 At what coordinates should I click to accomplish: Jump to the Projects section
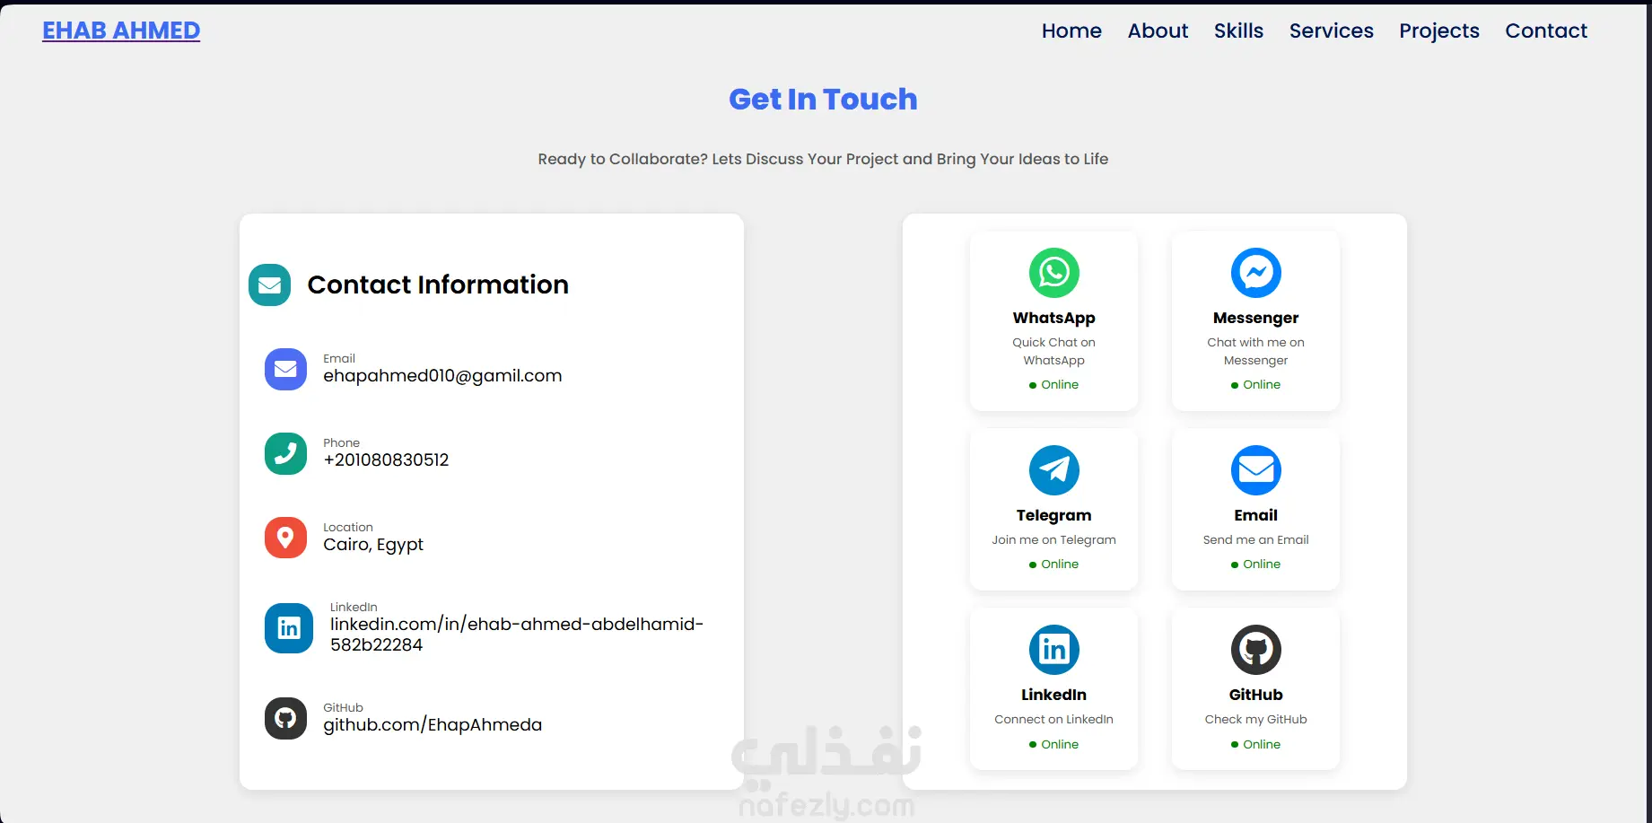tap(1439, 31)
